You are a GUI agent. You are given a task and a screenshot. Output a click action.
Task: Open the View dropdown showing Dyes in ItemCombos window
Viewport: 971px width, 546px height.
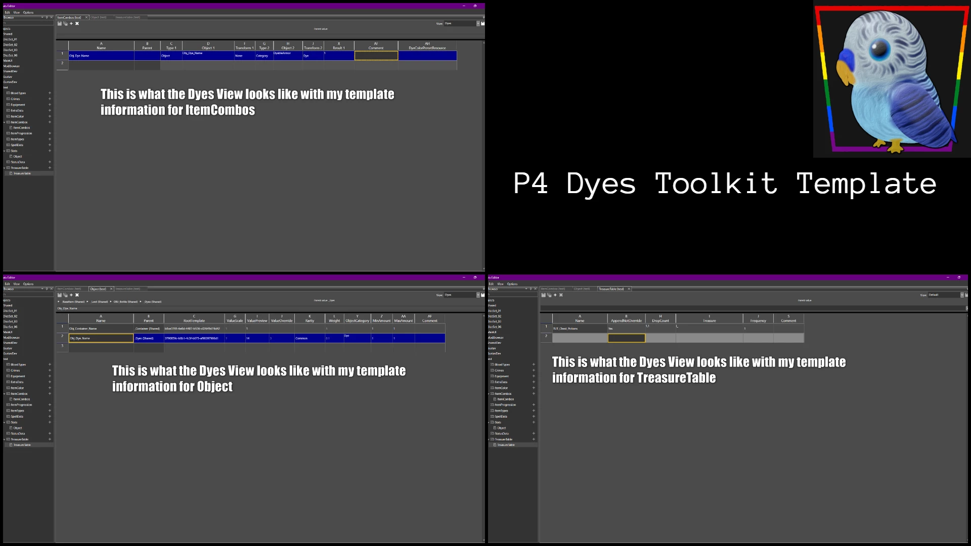(478, 24)
